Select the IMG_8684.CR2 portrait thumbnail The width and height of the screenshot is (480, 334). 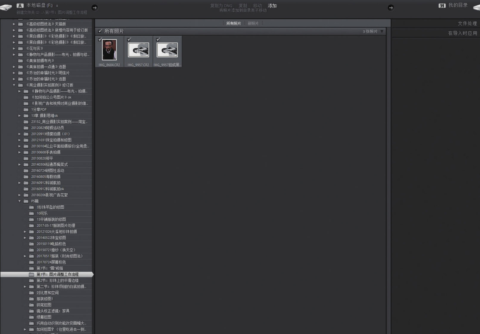(x=109, y=50)
